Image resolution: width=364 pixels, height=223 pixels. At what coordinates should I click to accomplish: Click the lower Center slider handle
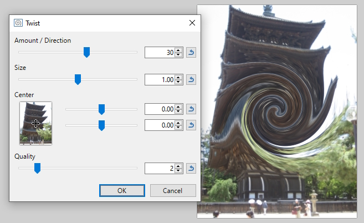101,125
